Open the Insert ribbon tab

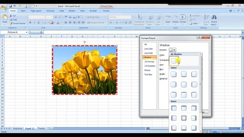tap(23, 11)
